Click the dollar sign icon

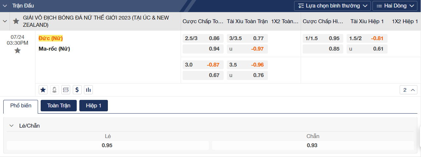click(77, 89)
